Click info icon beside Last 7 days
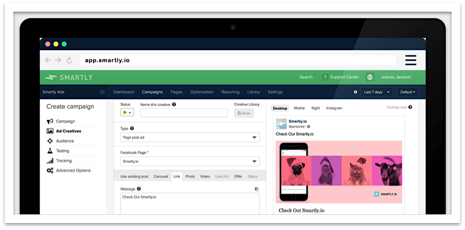The height and width of the screenshot is (230, 465). tap(356, 92)
